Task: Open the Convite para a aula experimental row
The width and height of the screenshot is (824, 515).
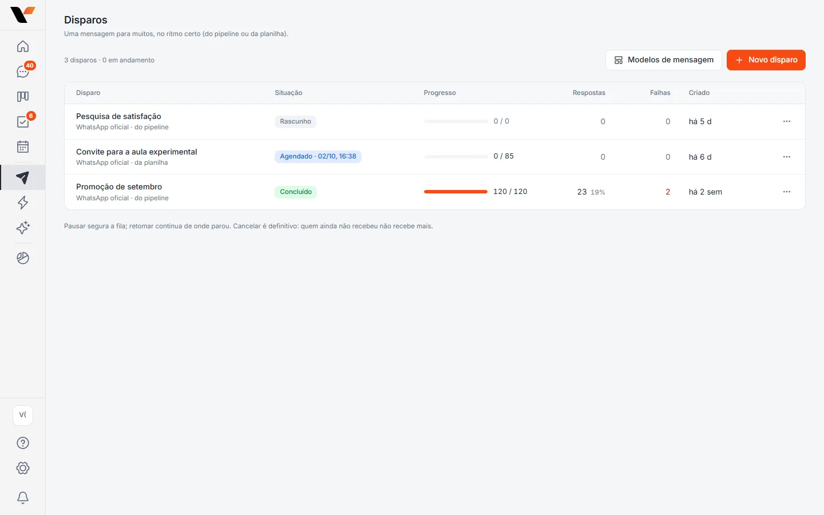Action: coord(435,157)
